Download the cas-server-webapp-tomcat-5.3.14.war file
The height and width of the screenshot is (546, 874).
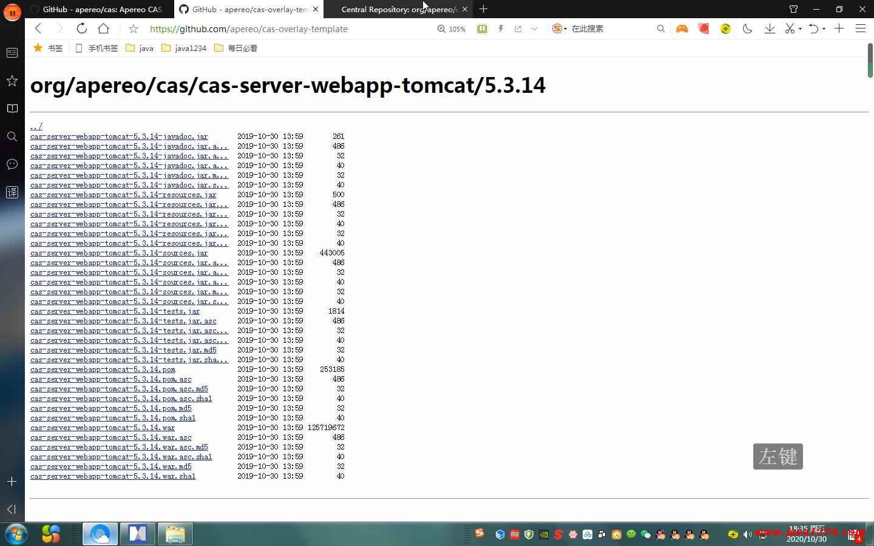pos(103,428)
